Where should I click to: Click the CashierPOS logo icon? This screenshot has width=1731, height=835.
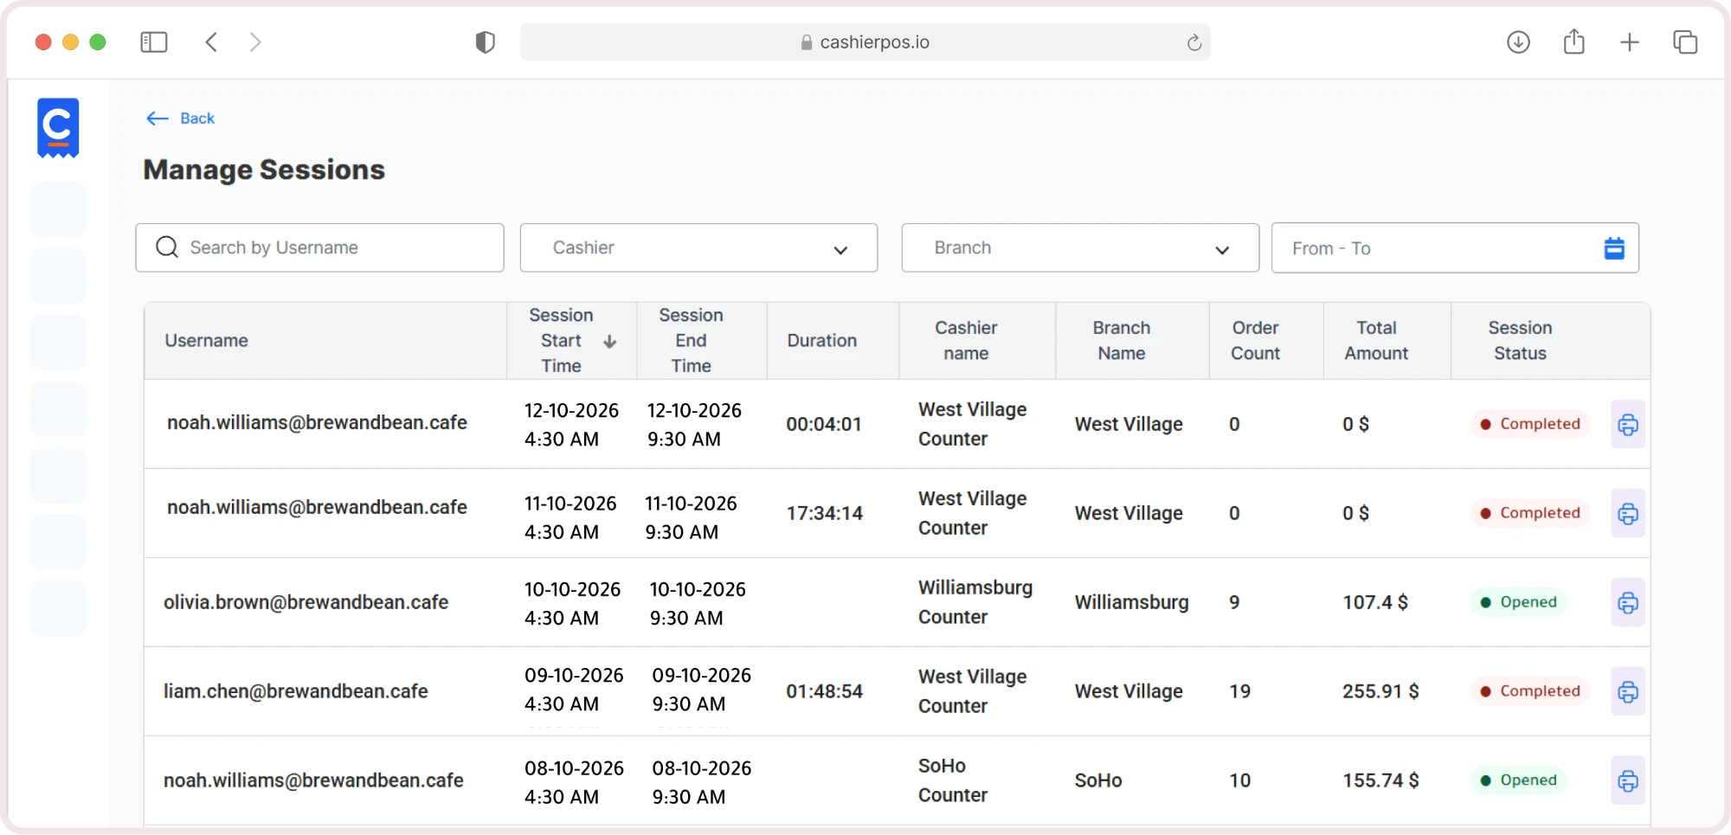point(58,128)
